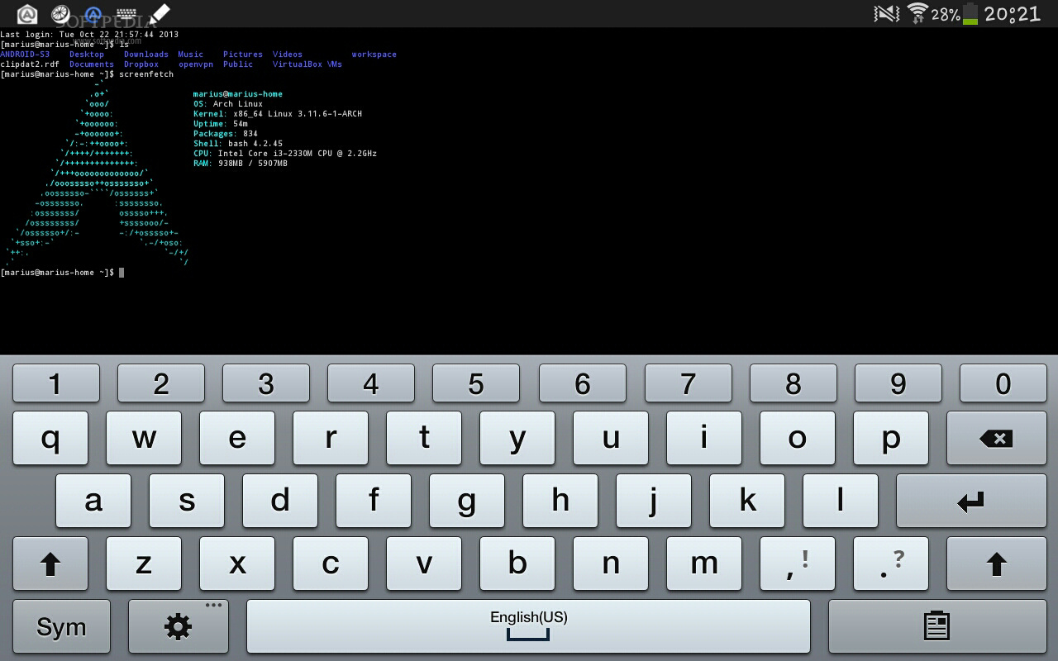Open keyboard settings with the gear key
The width and height of the screenshot is (1058, 661).
click(178, 626)
